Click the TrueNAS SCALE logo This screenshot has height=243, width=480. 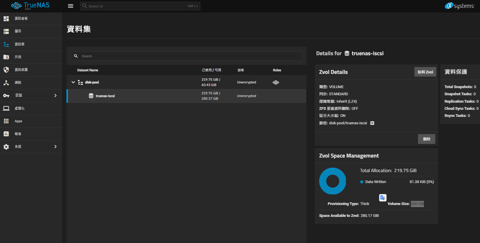(30, 6)
